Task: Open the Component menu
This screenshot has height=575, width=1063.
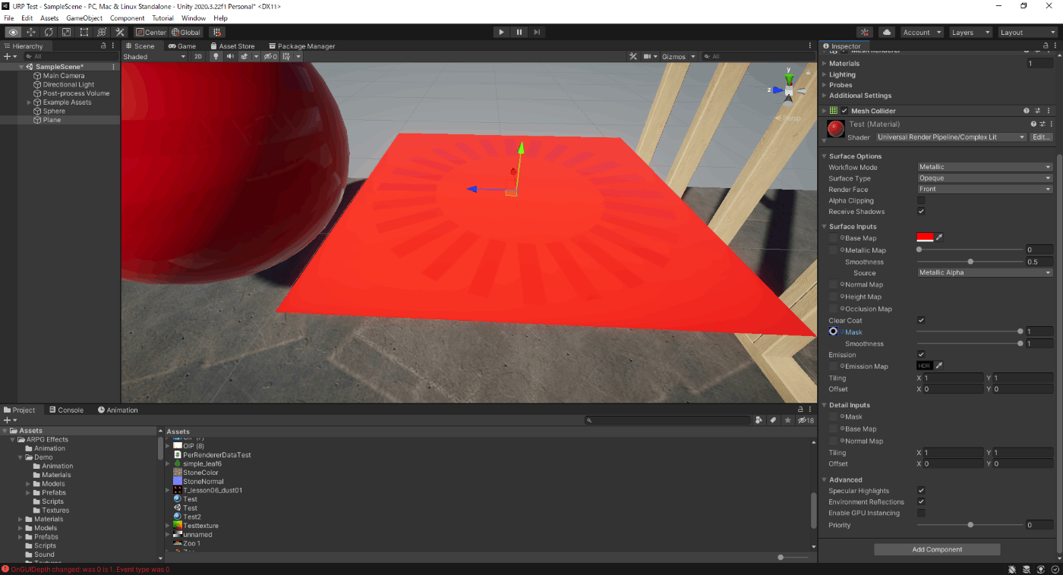Action: pos(128,17)
